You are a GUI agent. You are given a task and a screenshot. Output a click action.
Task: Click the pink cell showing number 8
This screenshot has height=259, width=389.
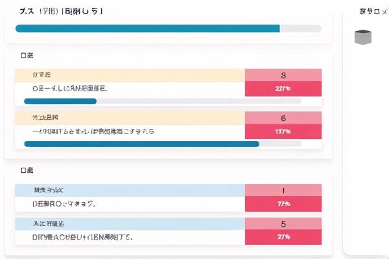point(283,75)
